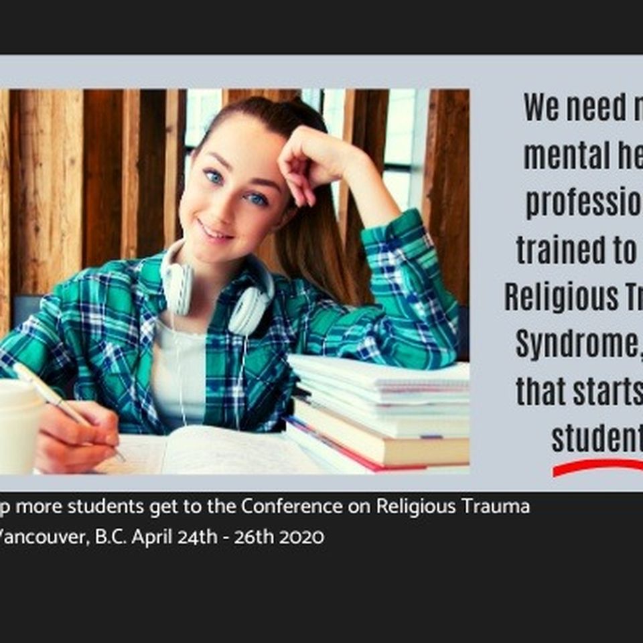This screenshot has width=643, height=643.
Task: Click the student photo in the banner
Action: 234,281
